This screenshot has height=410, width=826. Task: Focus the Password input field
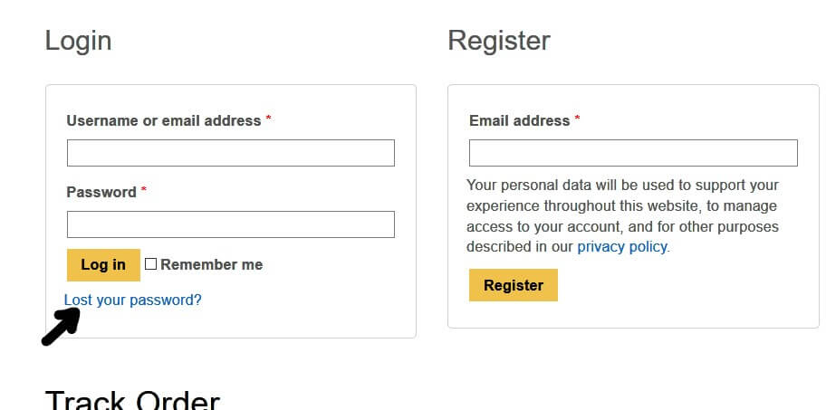231,224
